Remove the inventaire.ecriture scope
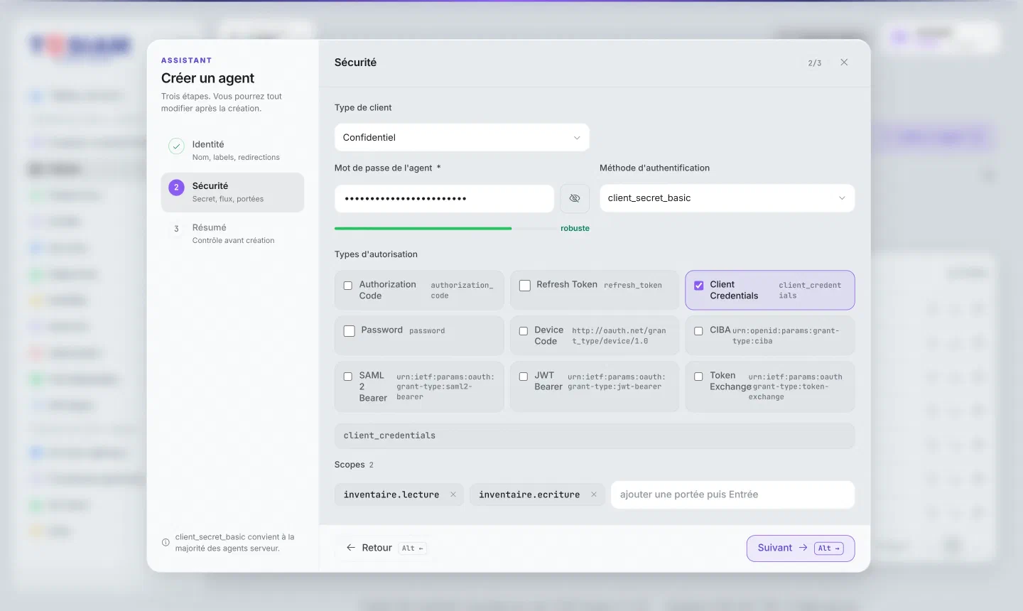The width and height of the screenshot is (1023, 611). click(594, 494)
